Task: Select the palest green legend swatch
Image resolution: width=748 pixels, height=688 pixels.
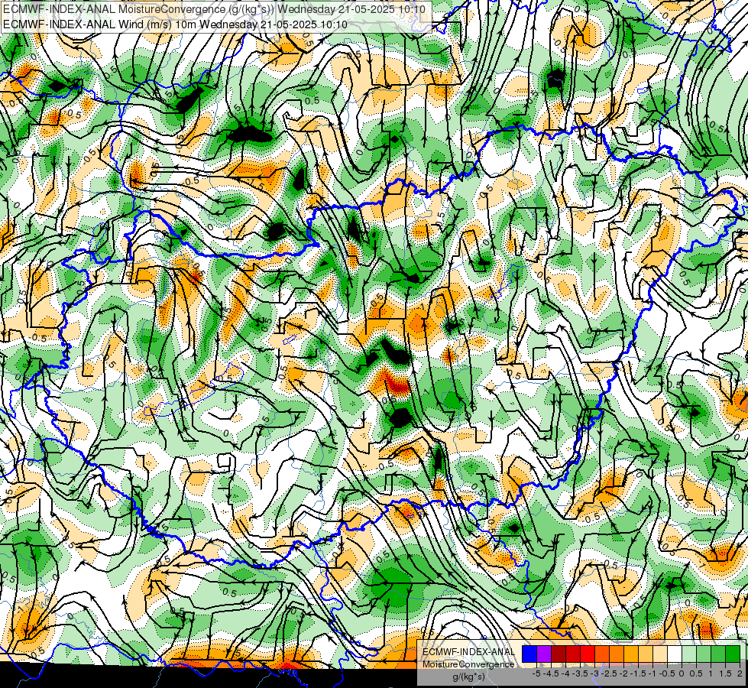Action: click(689, 654)
